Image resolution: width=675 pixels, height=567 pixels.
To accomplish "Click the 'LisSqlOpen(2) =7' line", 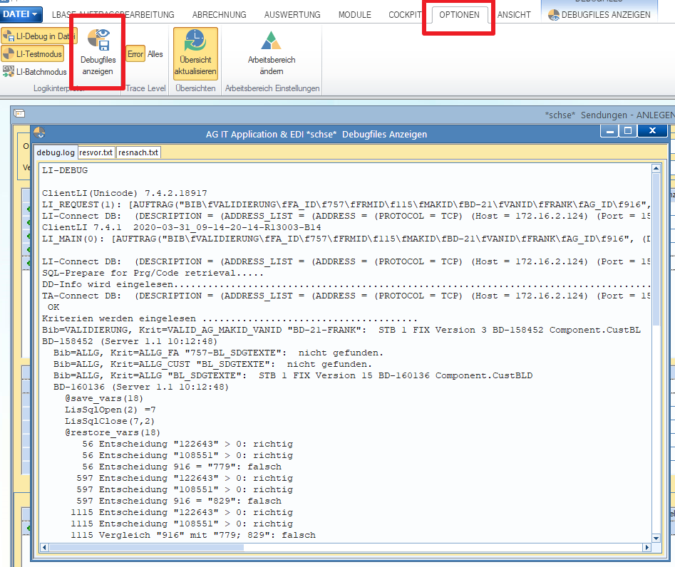I will coord(110,410).
